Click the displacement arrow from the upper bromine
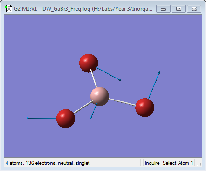 pos(109,74)
